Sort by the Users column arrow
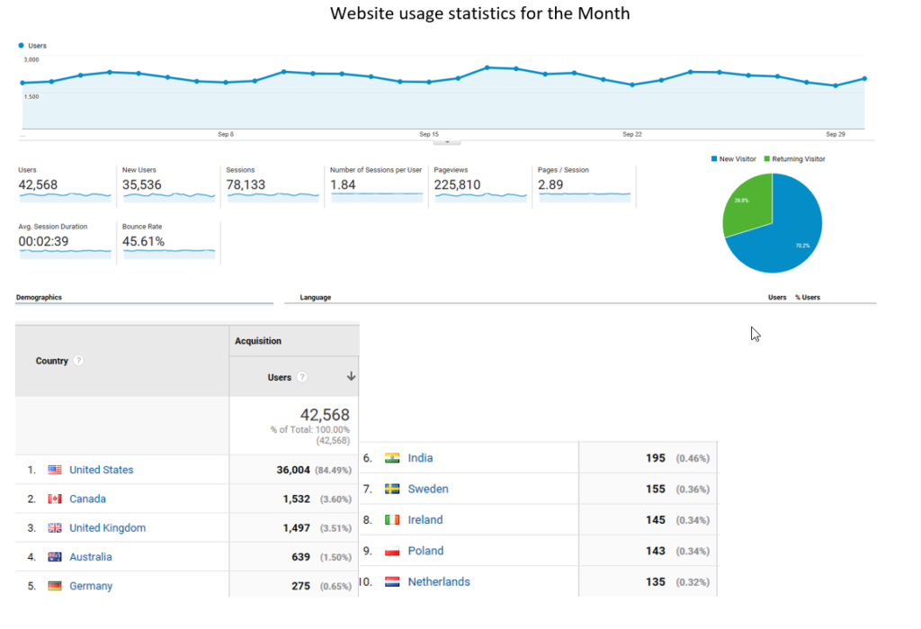 click(351, 377)
